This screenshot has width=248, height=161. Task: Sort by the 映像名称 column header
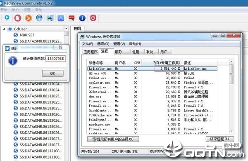pyautogui.click(x=100, y=63)
